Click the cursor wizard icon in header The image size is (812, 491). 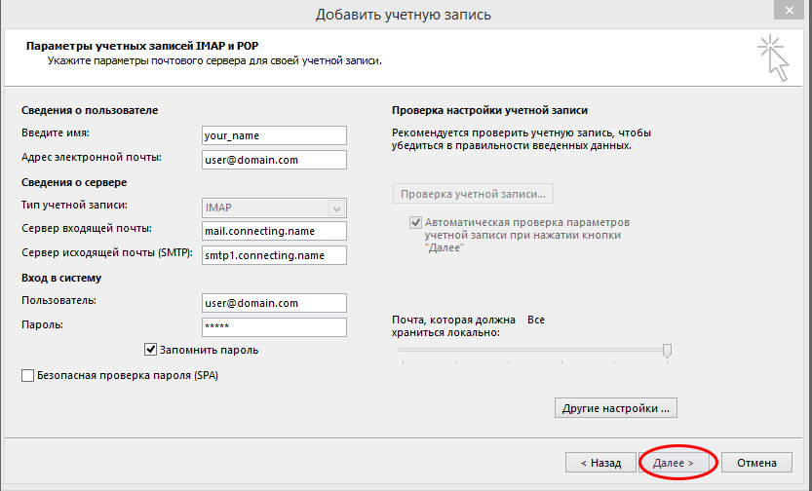click(773, 57)
